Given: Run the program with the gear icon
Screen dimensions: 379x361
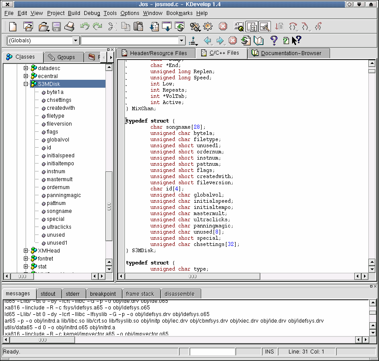Looking at the screenshot, I should click(208, 26).
